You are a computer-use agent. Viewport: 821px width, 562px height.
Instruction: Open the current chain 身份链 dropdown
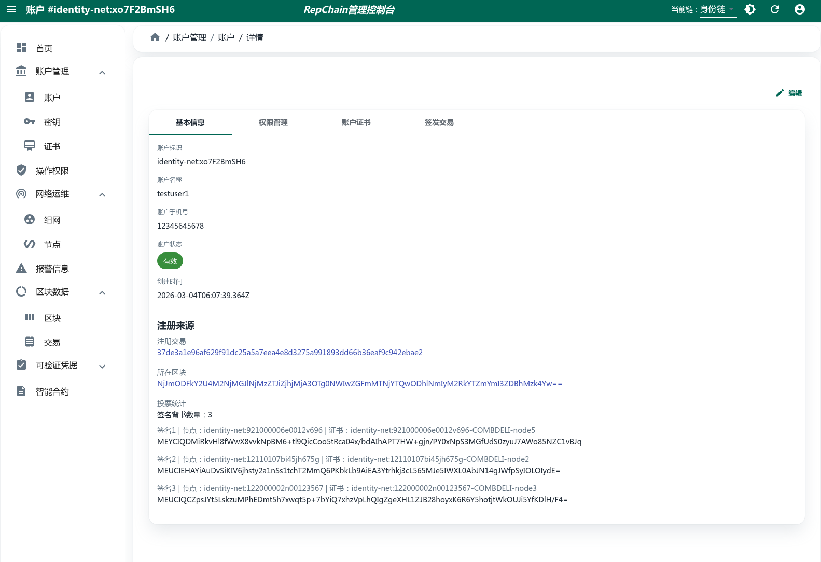719,10
